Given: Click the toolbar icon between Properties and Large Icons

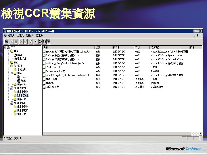Looking at the screenshot, I should click(31, 42).
